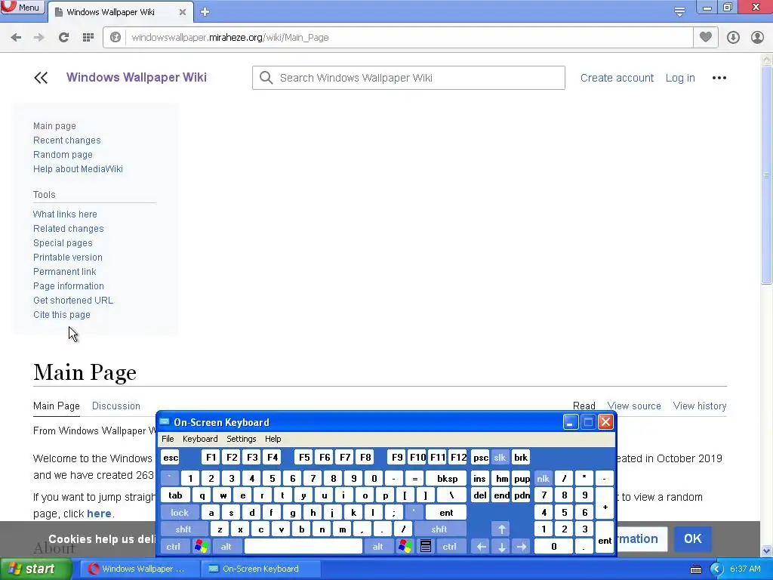Viewport: 773px width, 580px height.
Task: Toggle the right alt key
Action: (x=377, y=547)
